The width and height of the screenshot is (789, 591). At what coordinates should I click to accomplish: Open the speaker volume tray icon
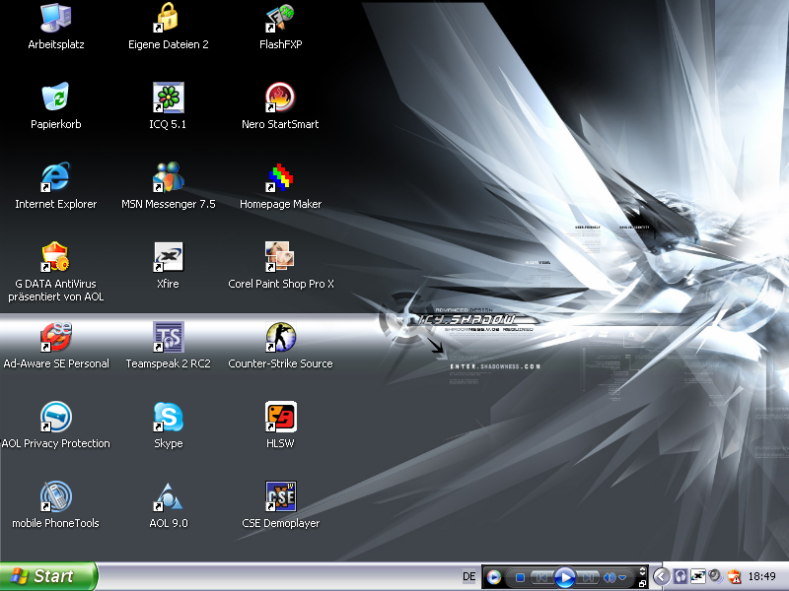[715, 576]
